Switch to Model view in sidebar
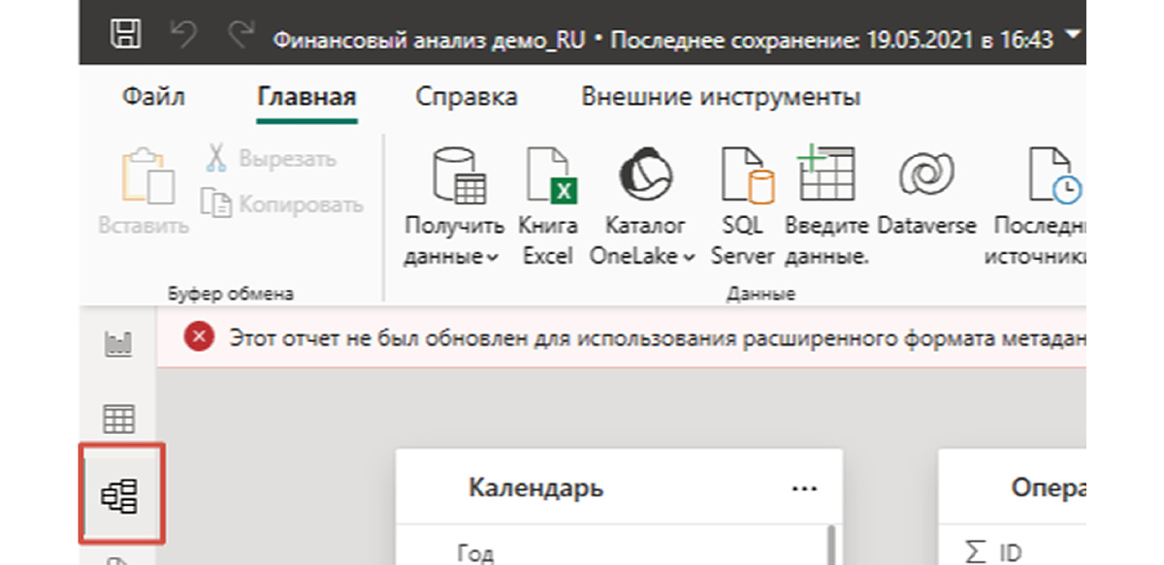The width and height of the screenshot is (1164, 565). point(120,494)
